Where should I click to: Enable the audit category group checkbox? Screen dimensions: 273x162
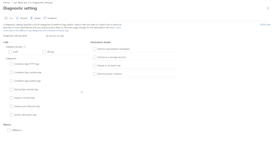(10, 52)
